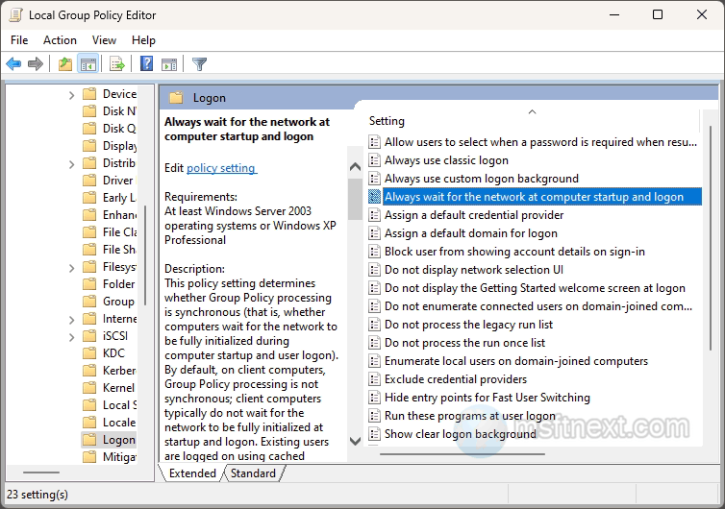
Task: Click the Setting column header
Action: pyautogui.click(x=387, y=121)
